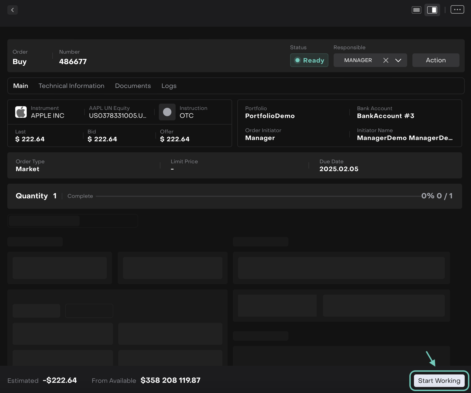Viewport: 471px width, 393px height.
Task: Expand the Responsible dropdown chevron
Action: (x=398, y=60)
